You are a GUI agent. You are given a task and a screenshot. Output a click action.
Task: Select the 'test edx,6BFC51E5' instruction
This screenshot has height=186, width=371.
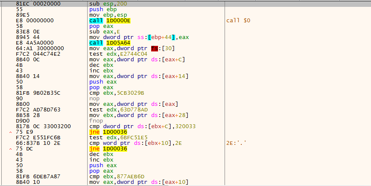tap(119, 138)
